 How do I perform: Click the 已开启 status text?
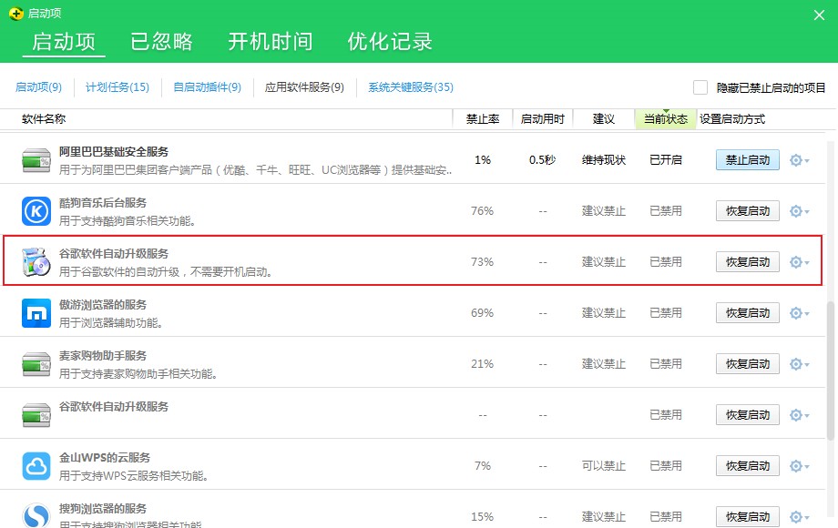point(665,160)
